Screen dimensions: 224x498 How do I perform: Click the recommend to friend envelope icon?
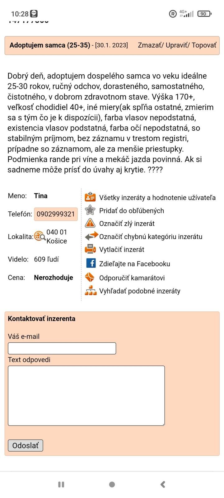[x=90, y=277]
